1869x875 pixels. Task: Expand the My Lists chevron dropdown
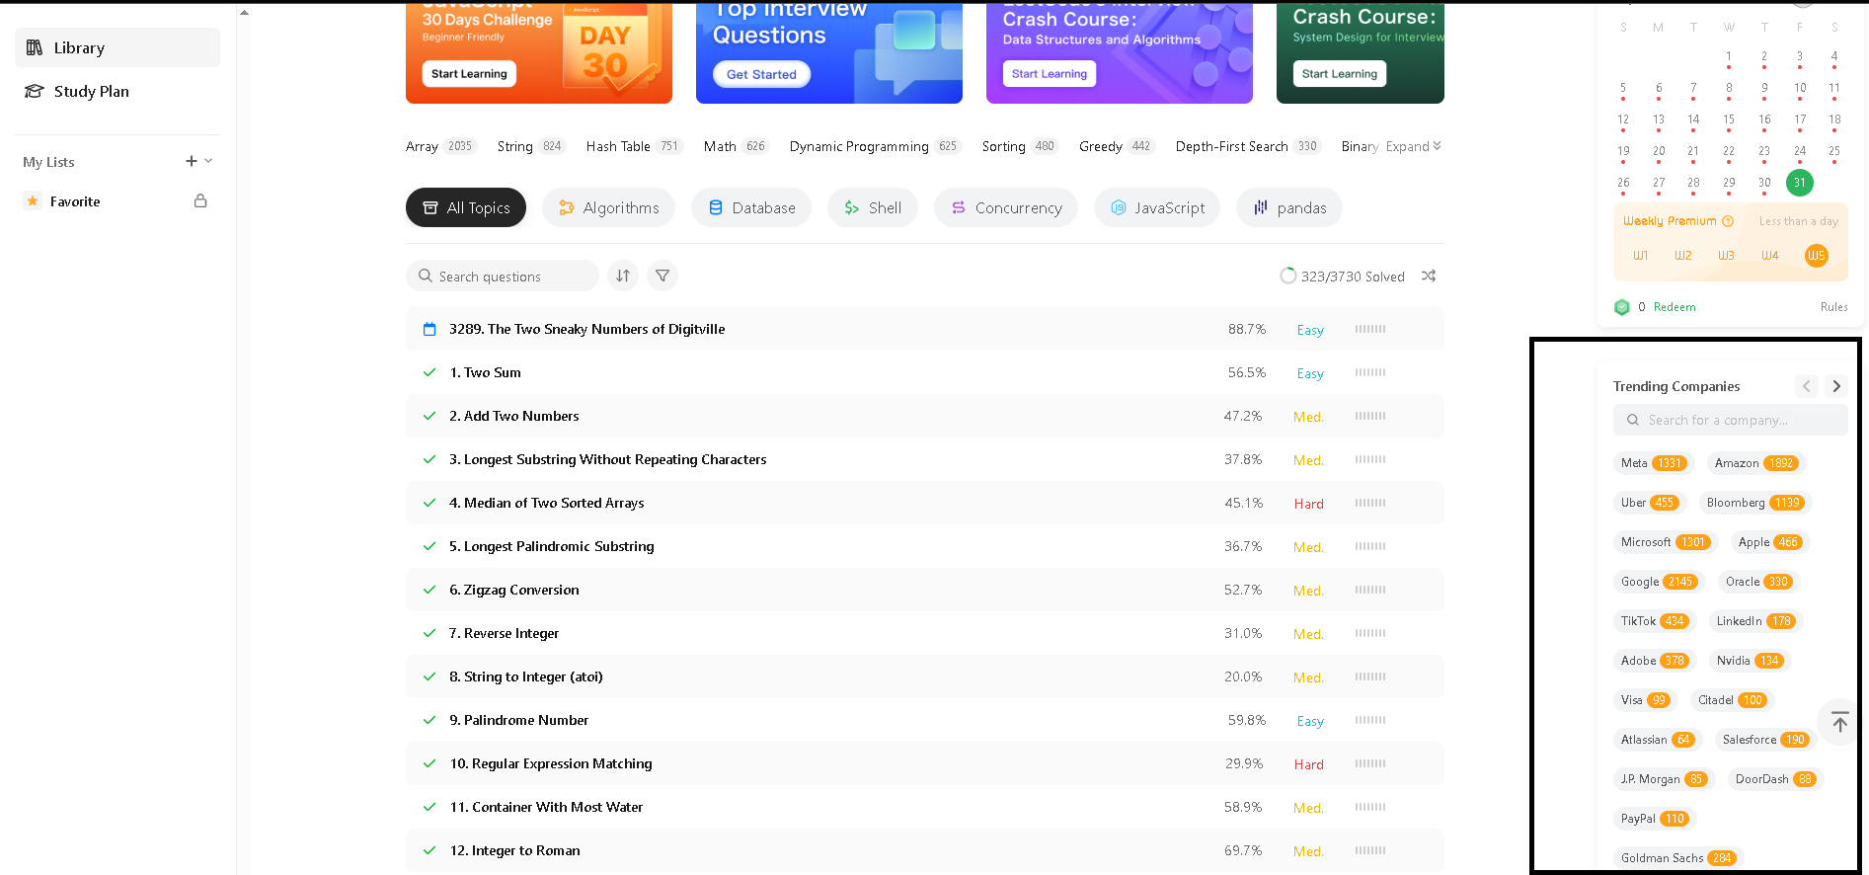pyautogui.click(x=208, y=161)
